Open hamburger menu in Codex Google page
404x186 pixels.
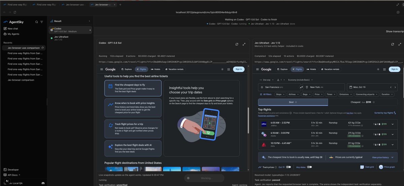click(102, 69)
